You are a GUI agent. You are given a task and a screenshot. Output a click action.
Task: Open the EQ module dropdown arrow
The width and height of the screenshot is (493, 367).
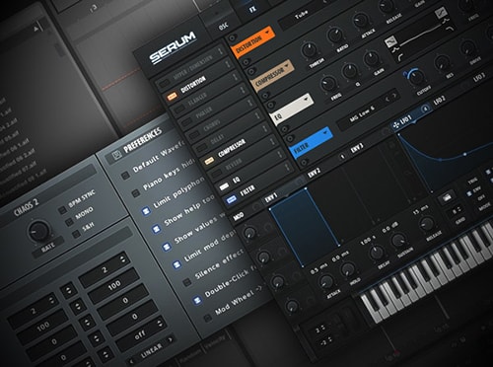click(307, 99)
